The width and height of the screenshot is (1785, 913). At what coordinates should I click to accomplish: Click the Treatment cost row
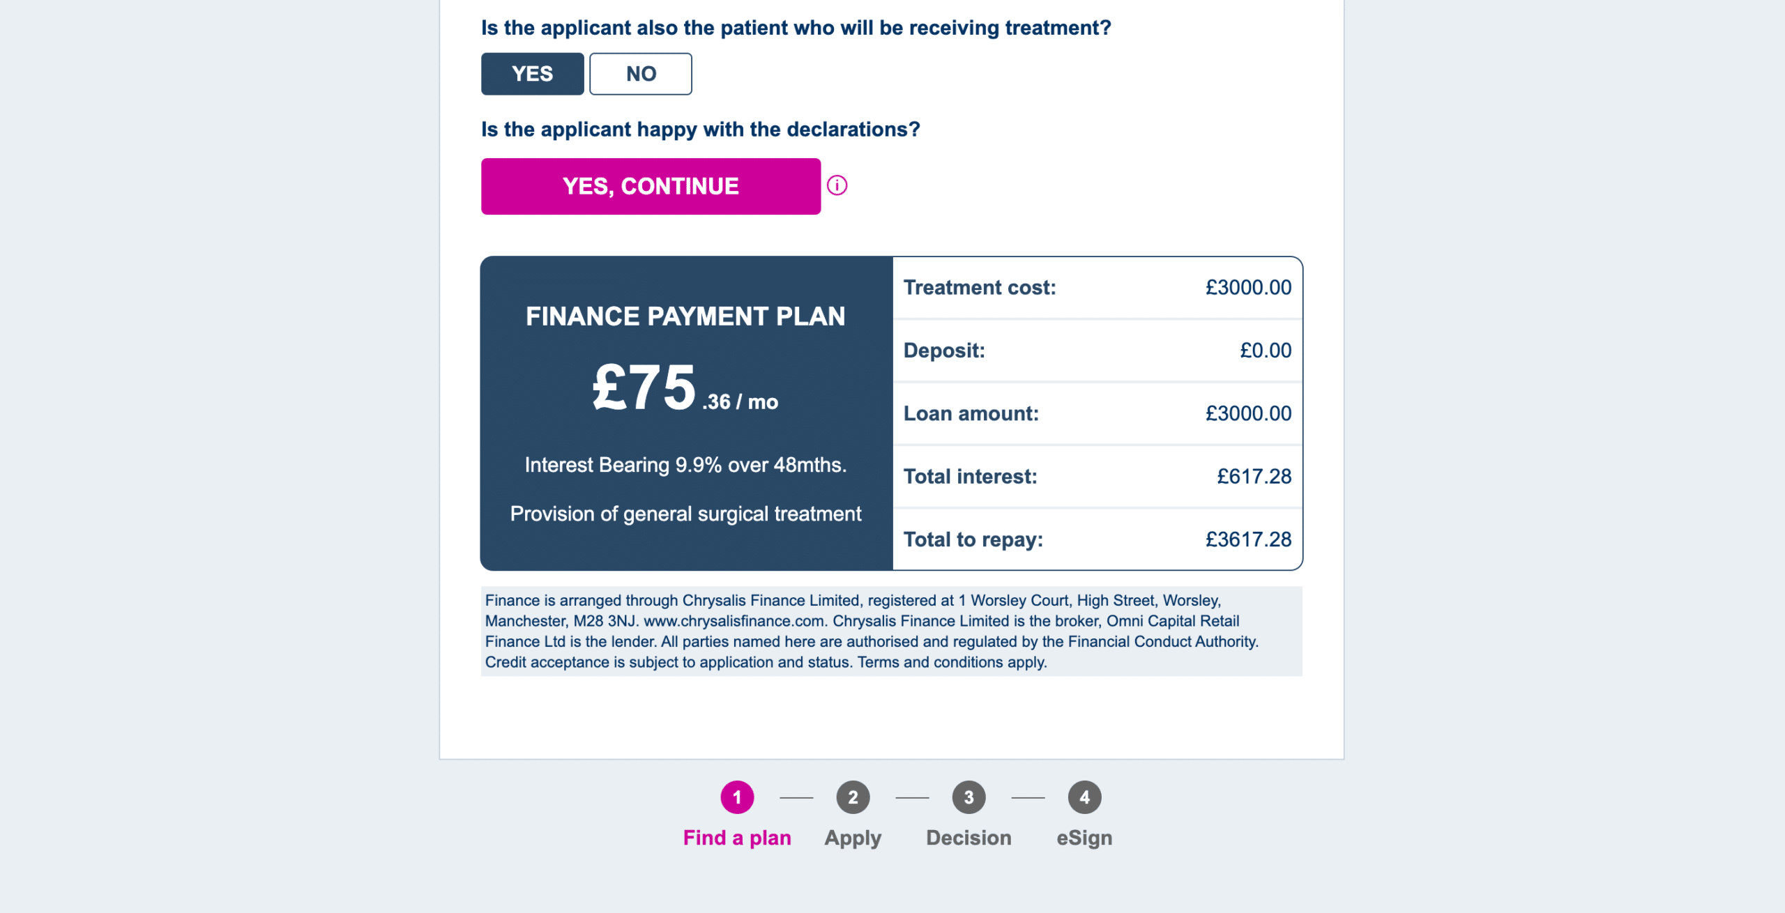[1097, 288]
